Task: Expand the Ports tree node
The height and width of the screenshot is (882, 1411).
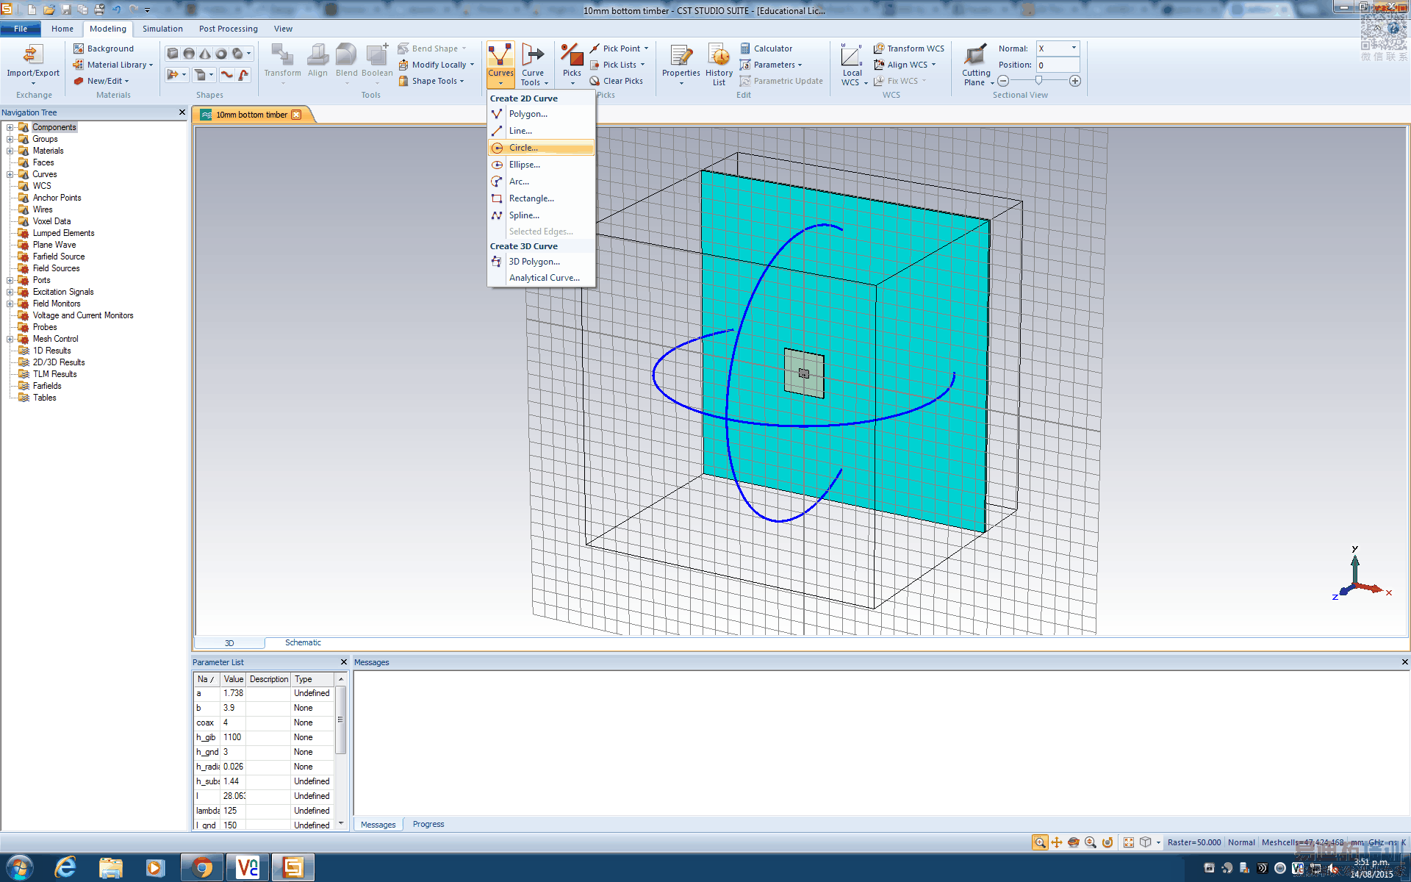Action: (x=10, y=280)
